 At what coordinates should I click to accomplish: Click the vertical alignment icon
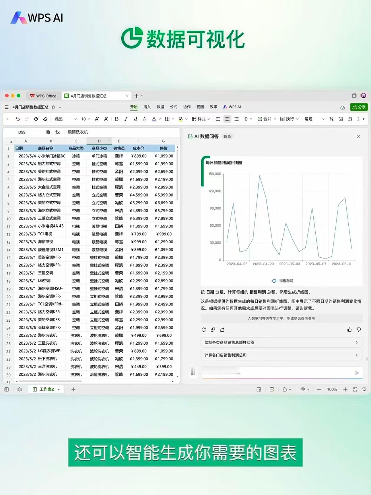[x=246, y=119]
